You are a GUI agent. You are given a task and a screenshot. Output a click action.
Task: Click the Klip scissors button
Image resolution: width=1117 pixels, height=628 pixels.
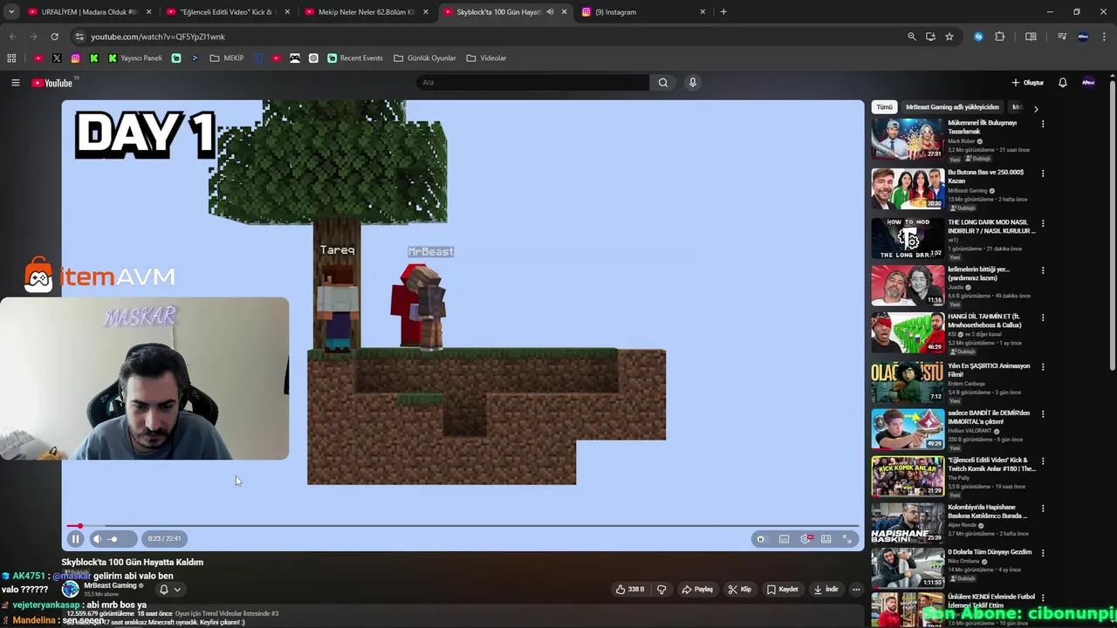pos(740,590)
